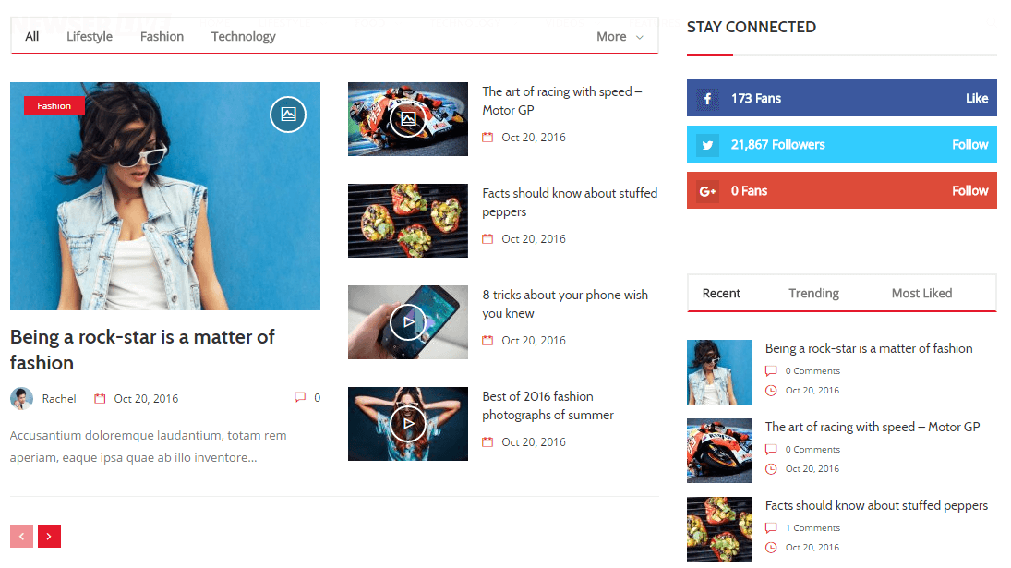Click the Twitter bird icon
1011x568 pixels.
708,144
